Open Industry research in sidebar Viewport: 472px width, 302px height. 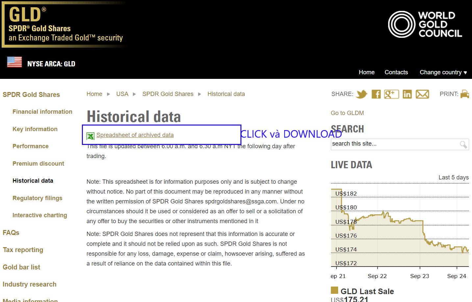(x=30, y=284)
